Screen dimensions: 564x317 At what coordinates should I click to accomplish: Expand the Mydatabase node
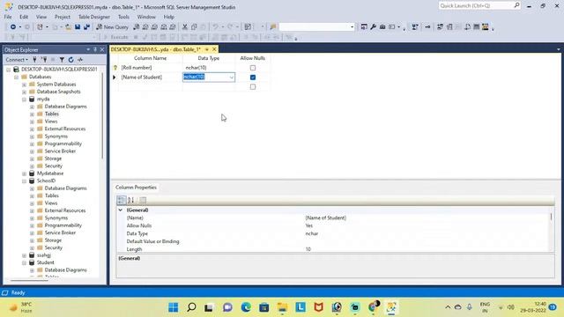24,173
